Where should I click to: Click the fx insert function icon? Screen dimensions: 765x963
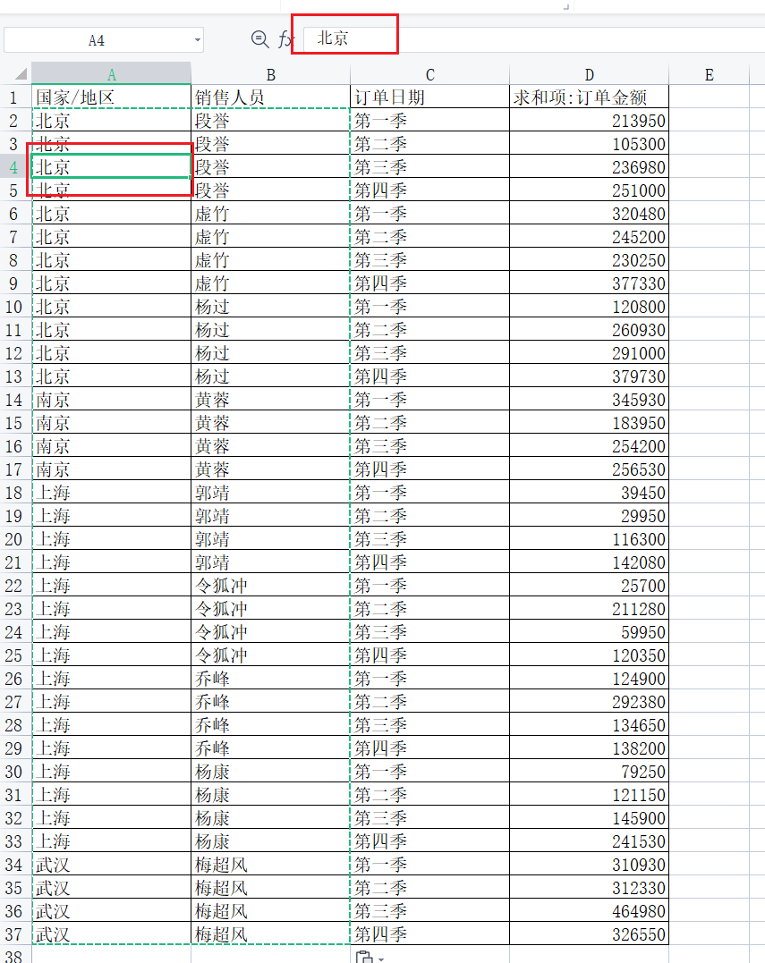285,39
